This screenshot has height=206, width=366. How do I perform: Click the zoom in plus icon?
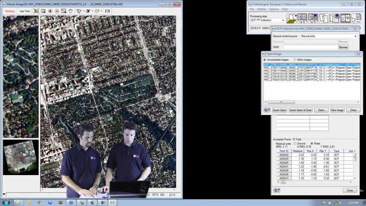[50, 11]
